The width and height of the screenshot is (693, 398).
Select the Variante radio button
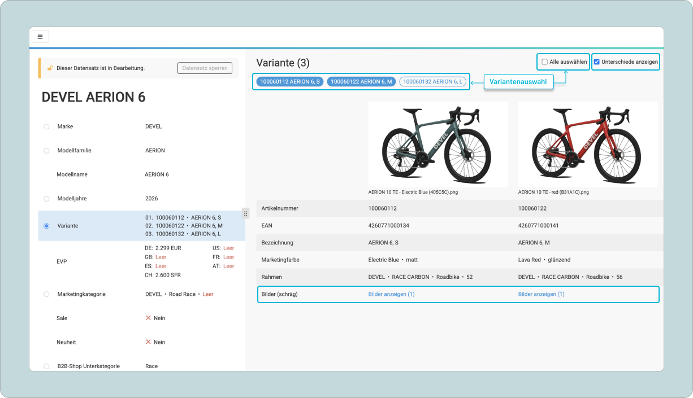pos(46,226)
